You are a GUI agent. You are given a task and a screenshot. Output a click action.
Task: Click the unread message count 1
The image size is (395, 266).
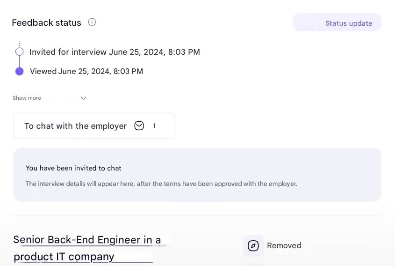[x=154, y=126]
